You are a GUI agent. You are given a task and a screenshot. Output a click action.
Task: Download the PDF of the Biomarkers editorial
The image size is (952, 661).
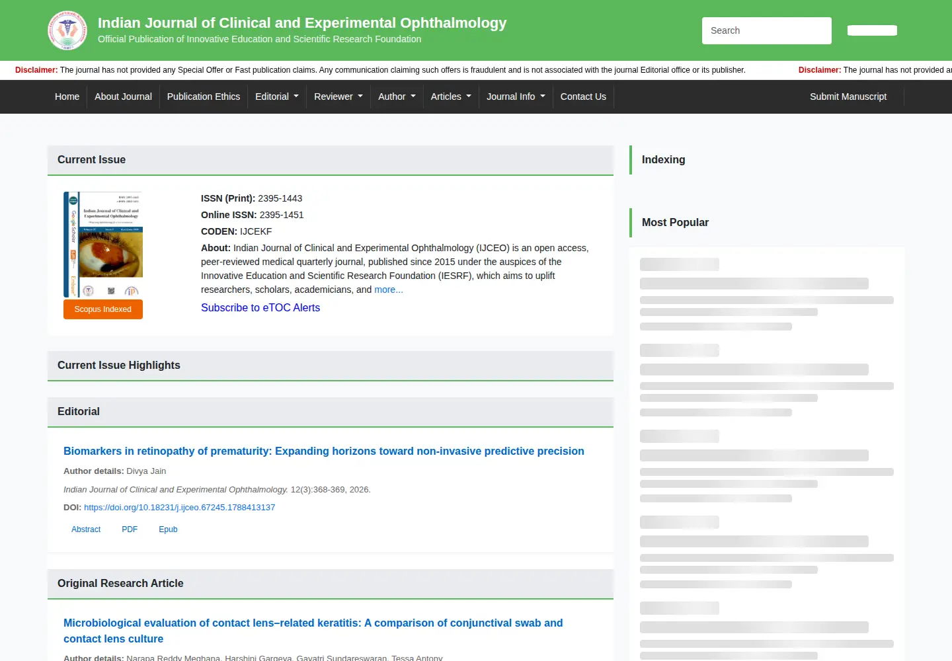tap(130, 529)
